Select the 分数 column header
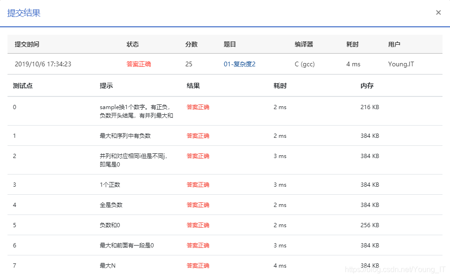The height and width of the screenshot is (278, 450). point(191,44)
